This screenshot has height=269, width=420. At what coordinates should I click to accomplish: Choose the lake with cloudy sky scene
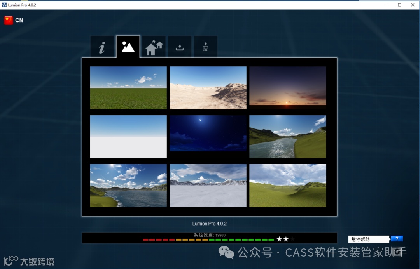tap(128, 186)
